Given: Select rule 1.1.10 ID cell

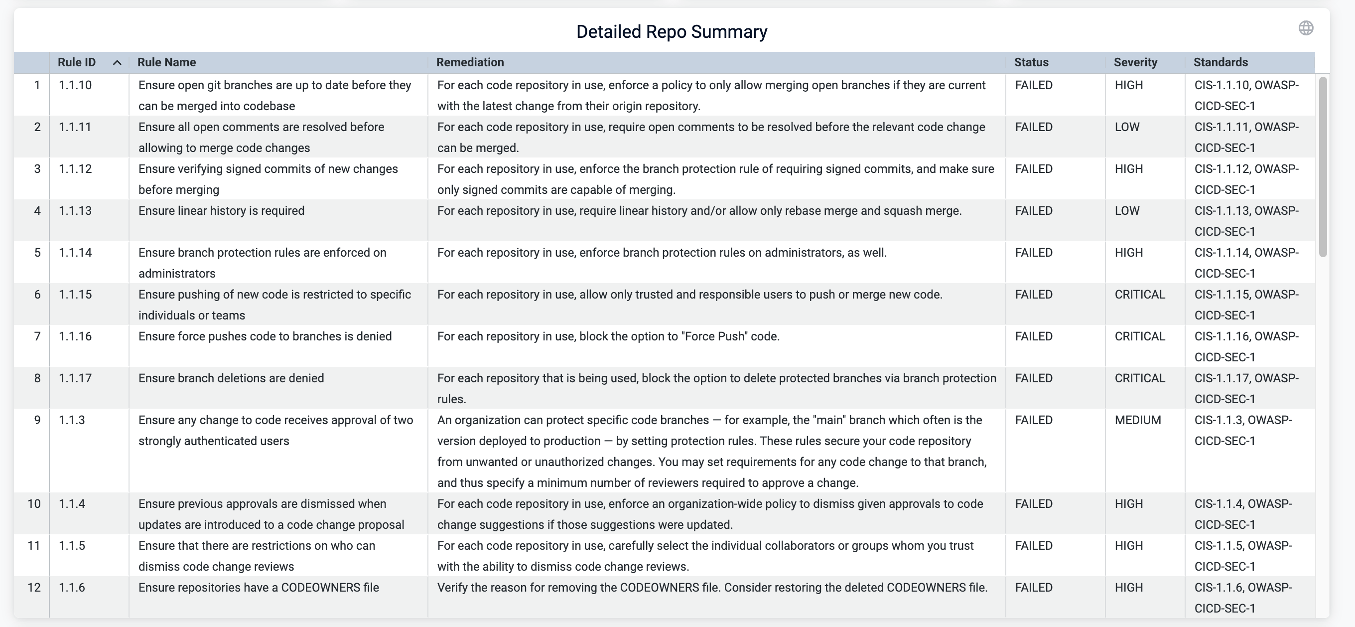Looking at the screenshot, I should [75, 85].
